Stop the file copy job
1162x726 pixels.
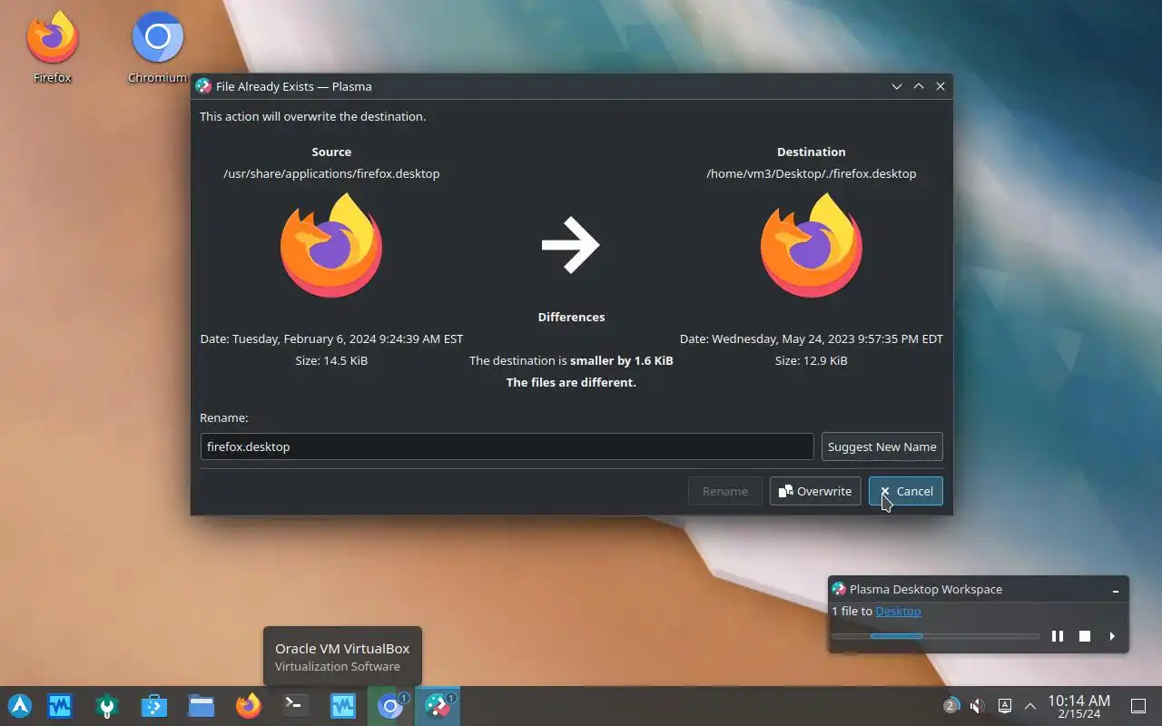1085,636
